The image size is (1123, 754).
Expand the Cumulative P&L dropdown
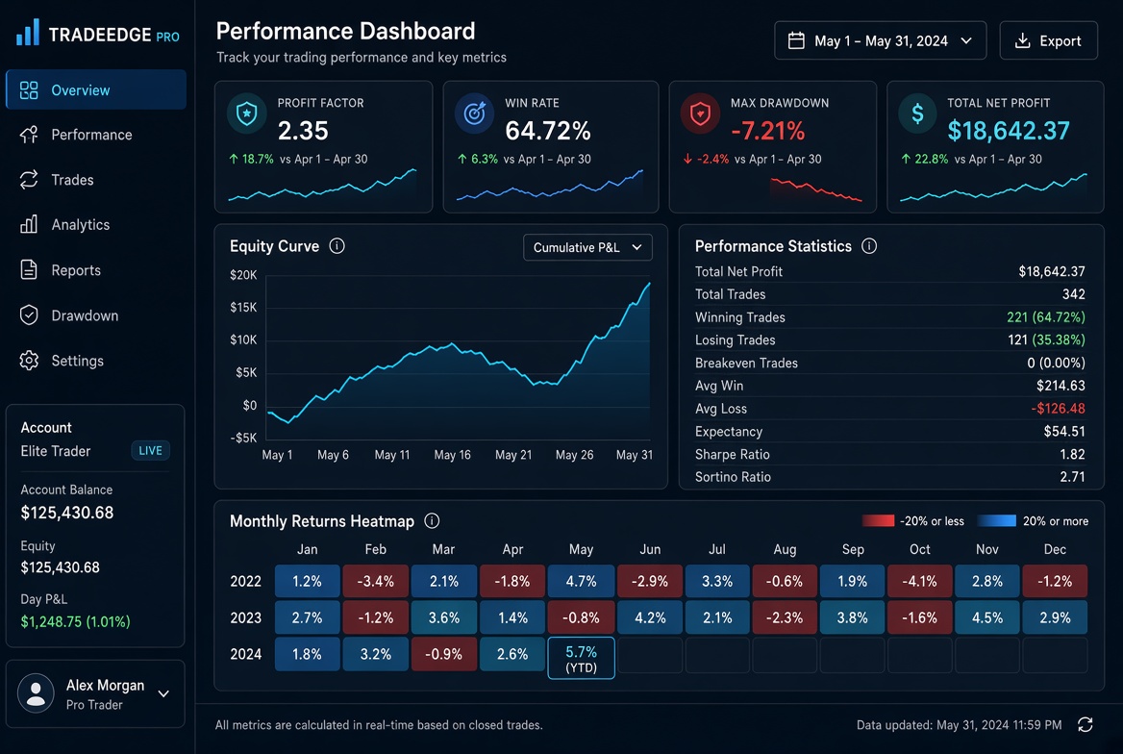tap(587, 247)
